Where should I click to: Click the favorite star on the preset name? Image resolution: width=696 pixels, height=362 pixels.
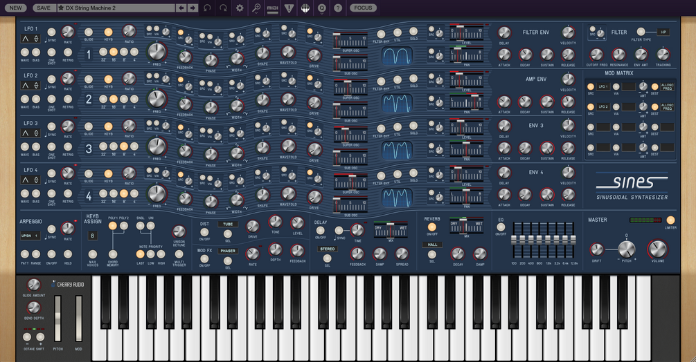click(x=61, y=8)
